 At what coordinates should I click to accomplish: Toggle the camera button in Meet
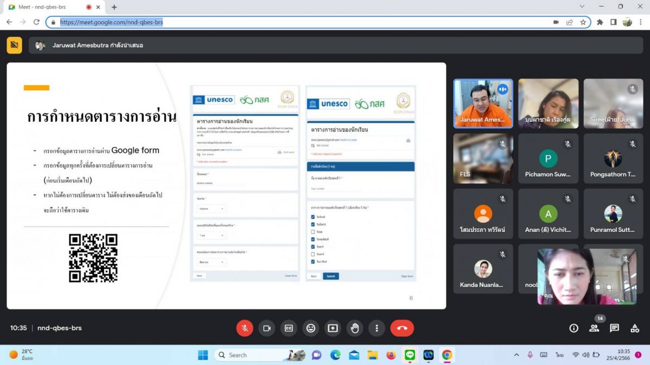266,328
